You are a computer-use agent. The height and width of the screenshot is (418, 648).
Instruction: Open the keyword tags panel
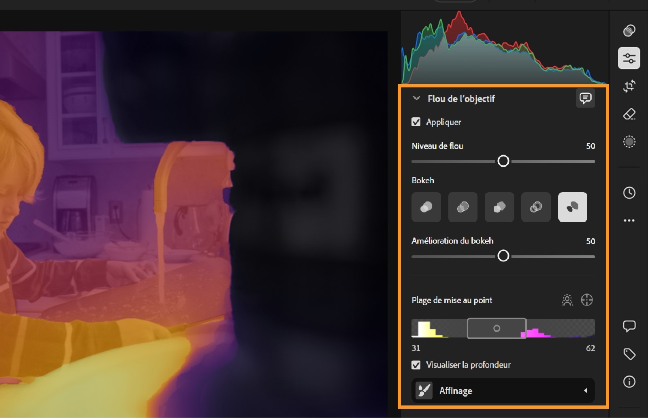point(629,354)
